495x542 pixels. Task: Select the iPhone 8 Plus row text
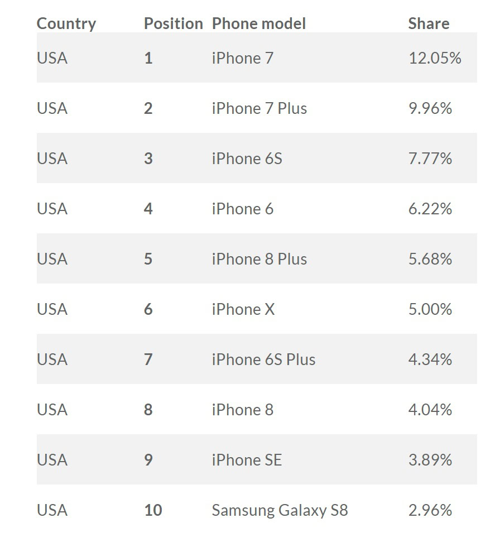pyautogui.click(x=259, y=259)
